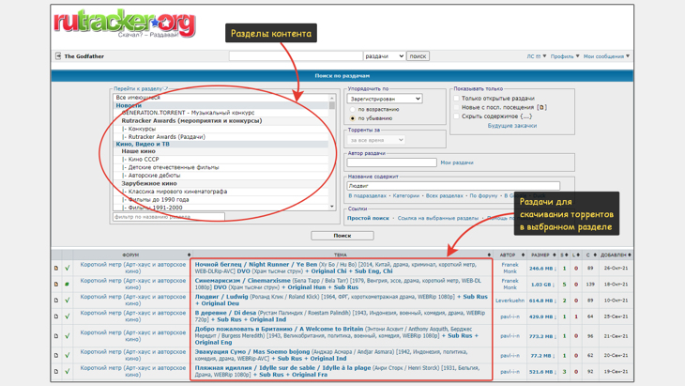Click the sort arrow in the РАЗМЕР column header

(554, 255)
